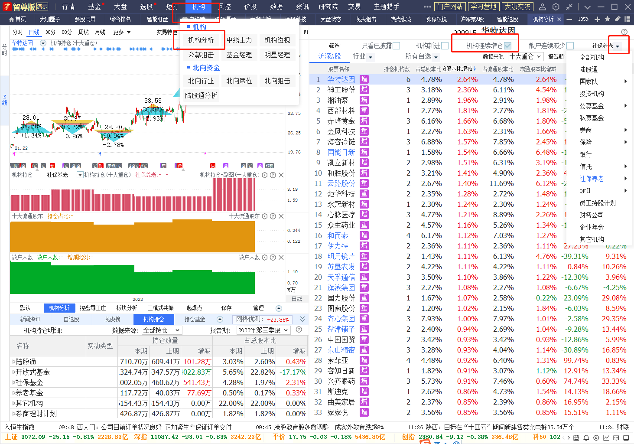Expand the 社保基金 row in holdings table
Viewport: 634px width, 444px height.
13,382
